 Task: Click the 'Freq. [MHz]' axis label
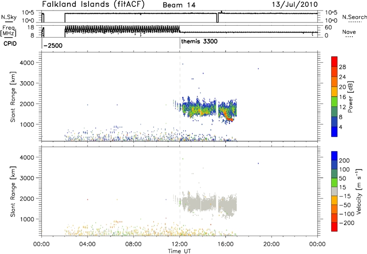click(8, 31)
